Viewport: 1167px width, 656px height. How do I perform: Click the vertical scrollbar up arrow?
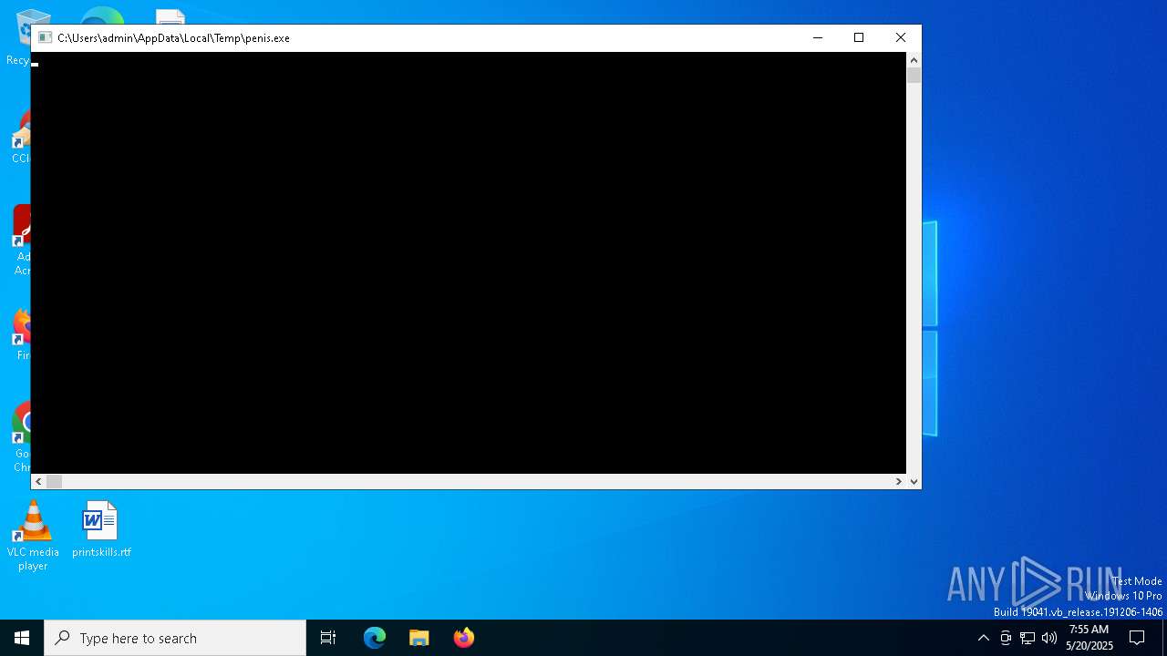click(914, 60)
